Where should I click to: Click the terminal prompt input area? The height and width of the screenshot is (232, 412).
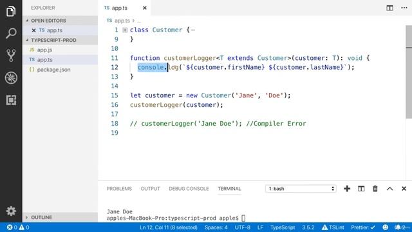(243, 218)
